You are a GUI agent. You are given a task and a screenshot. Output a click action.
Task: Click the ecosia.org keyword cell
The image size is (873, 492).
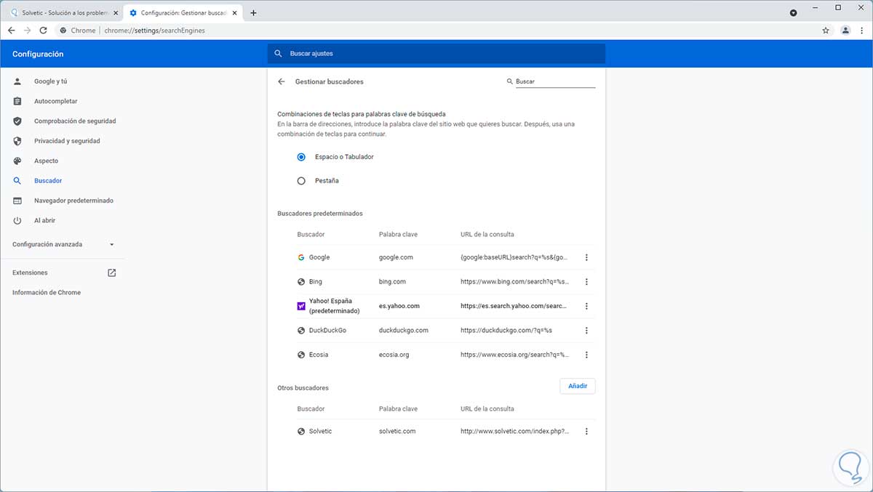click(x=394, y=355)
